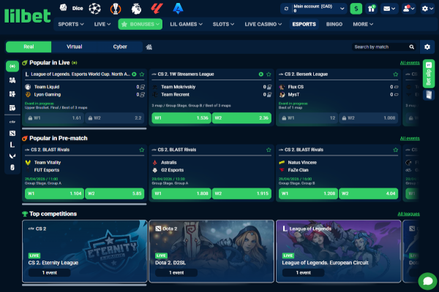Play stream for League of Legends World Cup match
439x292 pixels.
tap(134, 74)
